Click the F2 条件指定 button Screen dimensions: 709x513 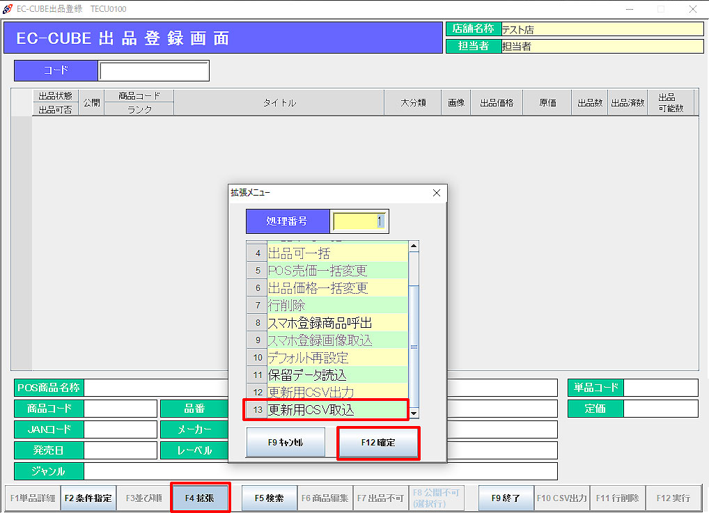pos(88,498)
